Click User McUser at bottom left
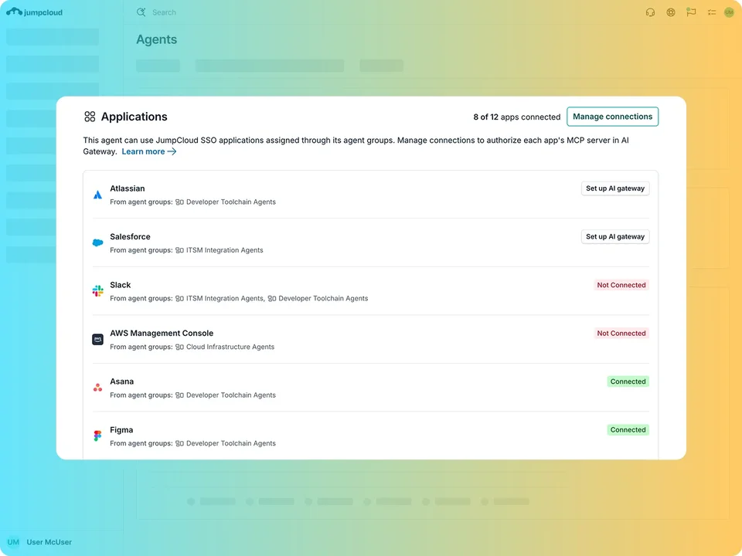 pos(49,542)
